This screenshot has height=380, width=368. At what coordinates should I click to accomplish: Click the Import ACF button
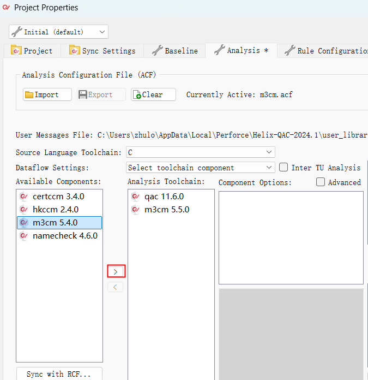point(47,94)
